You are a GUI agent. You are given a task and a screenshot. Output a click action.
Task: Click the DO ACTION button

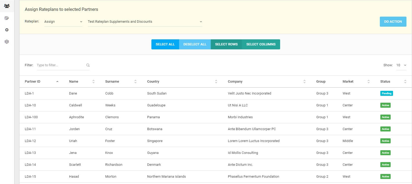(393, 22)
